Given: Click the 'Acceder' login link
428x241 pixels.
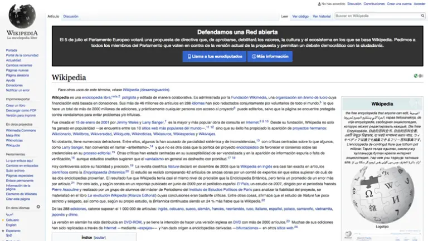Looking at the screenshot, I should (420, 4).
